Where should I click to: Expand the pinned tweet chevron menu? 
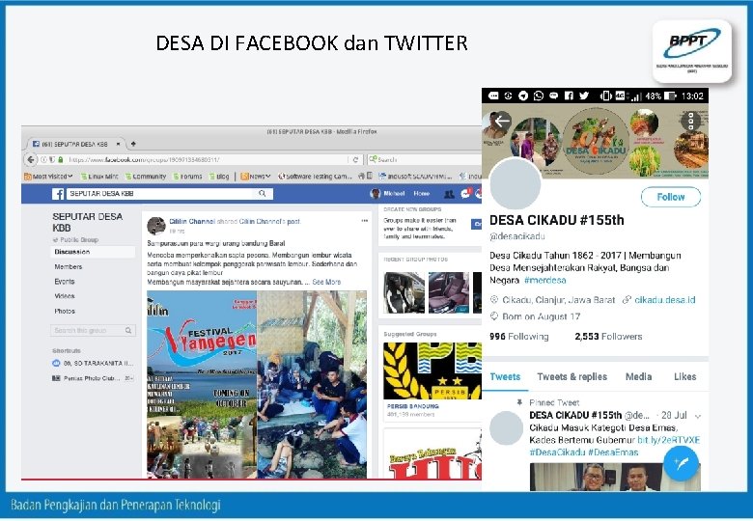(698, 416)
